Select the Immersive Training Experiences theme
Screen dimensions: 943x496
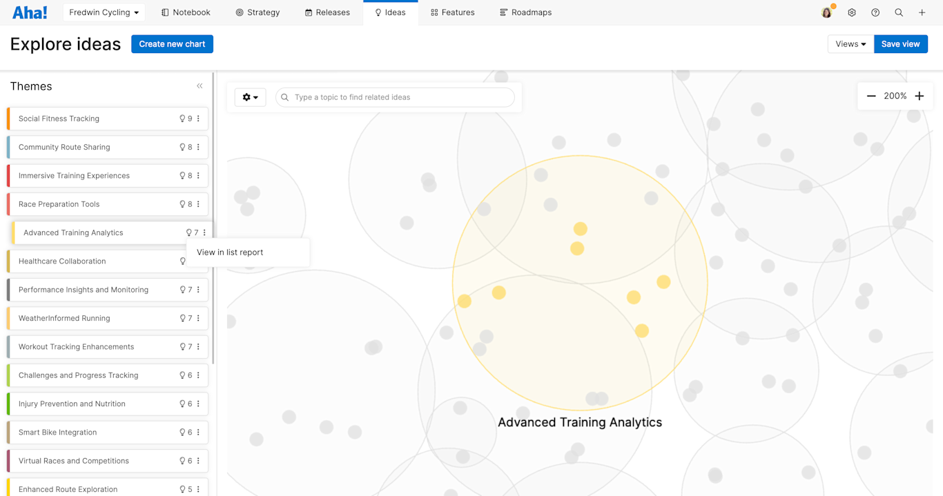coord(108,176)
